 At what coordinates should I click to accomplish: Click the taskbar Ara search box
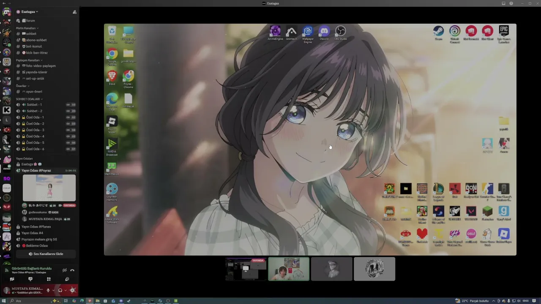(36, 301)
